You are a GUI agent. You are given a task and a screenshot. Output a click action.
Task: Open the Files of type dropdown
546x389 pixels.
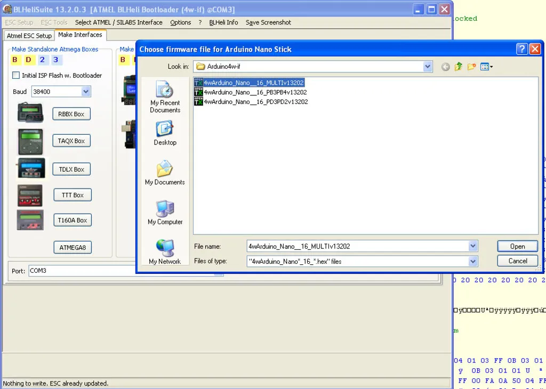472,261
